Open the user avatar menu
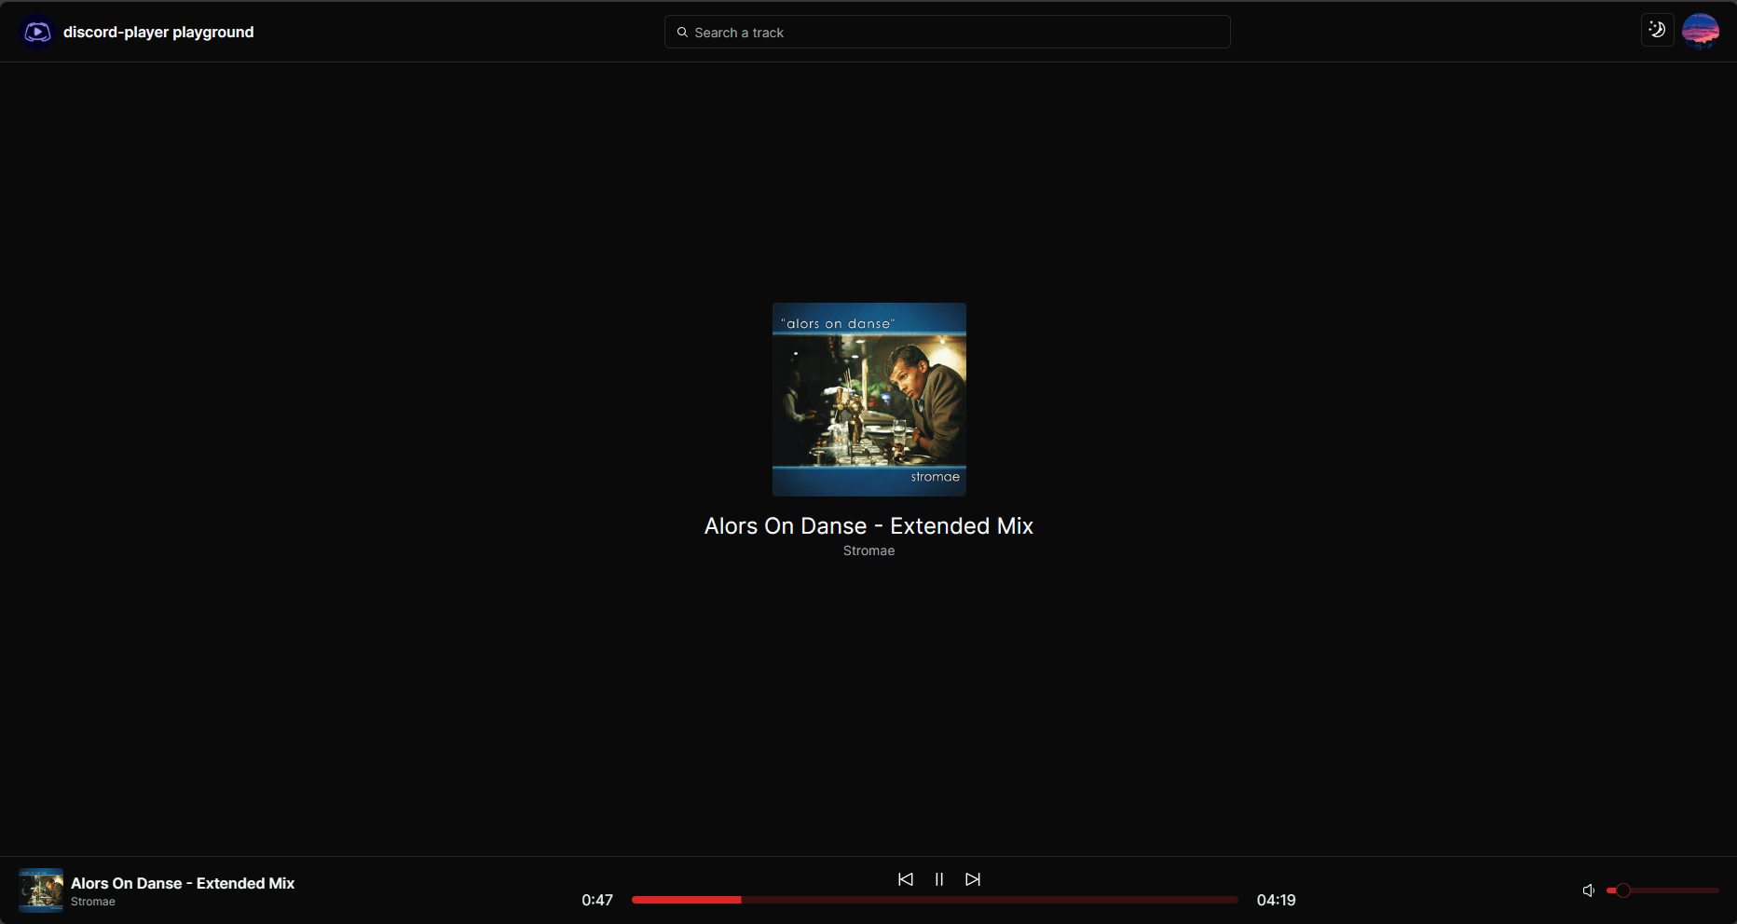The image size is (1737, 924). [x=1701, y=31]
